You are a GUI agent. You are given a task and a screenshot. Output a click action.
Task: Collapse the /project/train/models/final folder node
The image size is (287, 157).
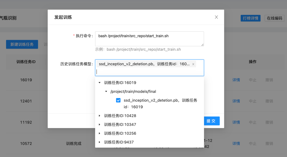(x=106, y=91)
